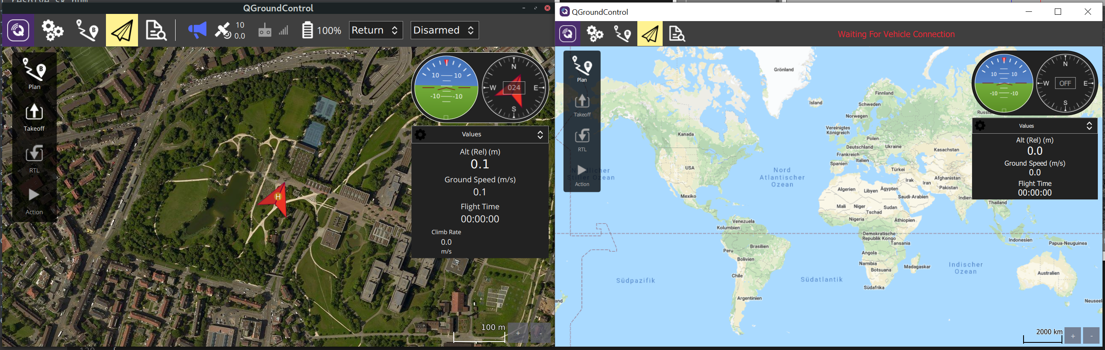Click the blue megaphone messages icon
The image size is (1105, 350).
coord(197,30)
